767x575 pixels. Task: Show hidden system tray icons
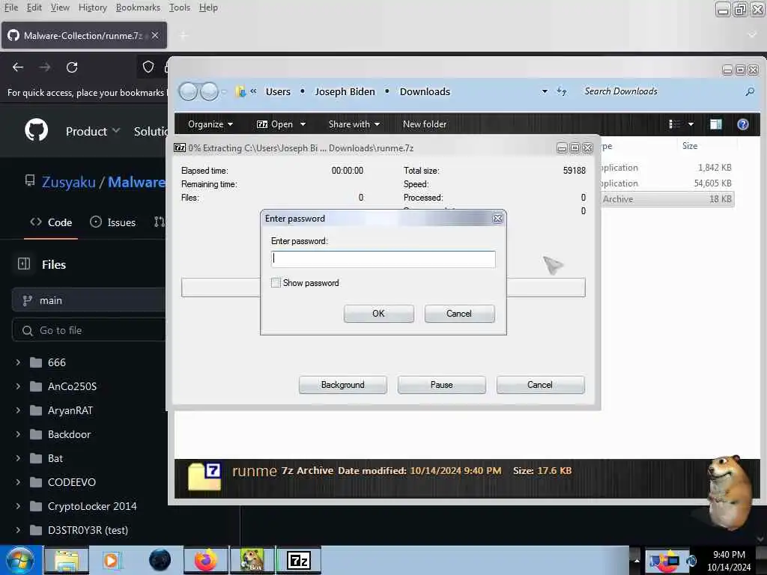637,560
